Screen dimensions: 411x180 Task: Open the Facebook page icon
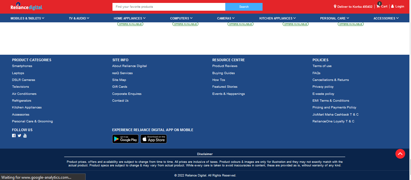pyautogui.click(x=14, y=136)
